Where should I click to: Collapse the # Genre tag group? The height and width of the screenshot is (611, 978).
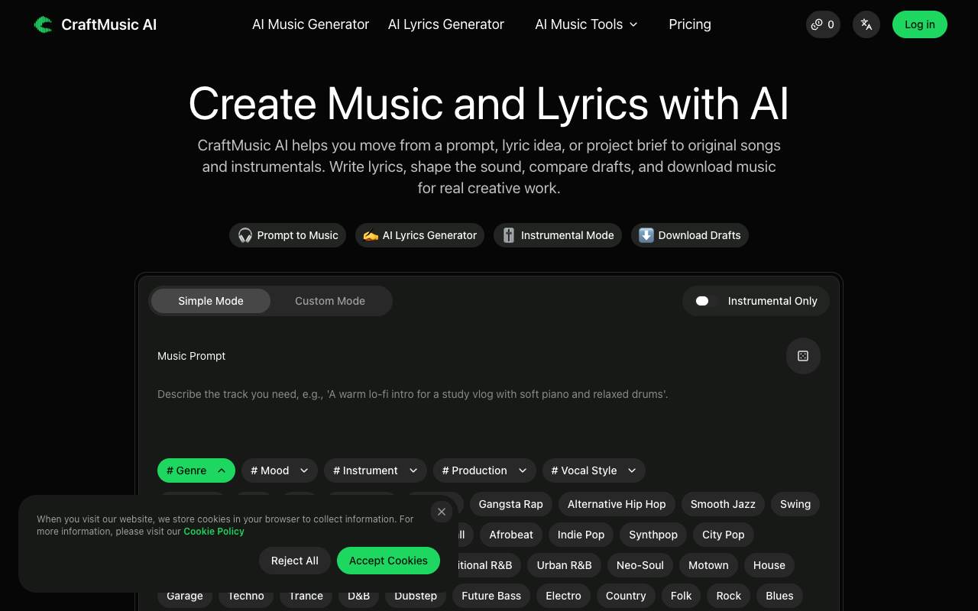click(196, 470)
